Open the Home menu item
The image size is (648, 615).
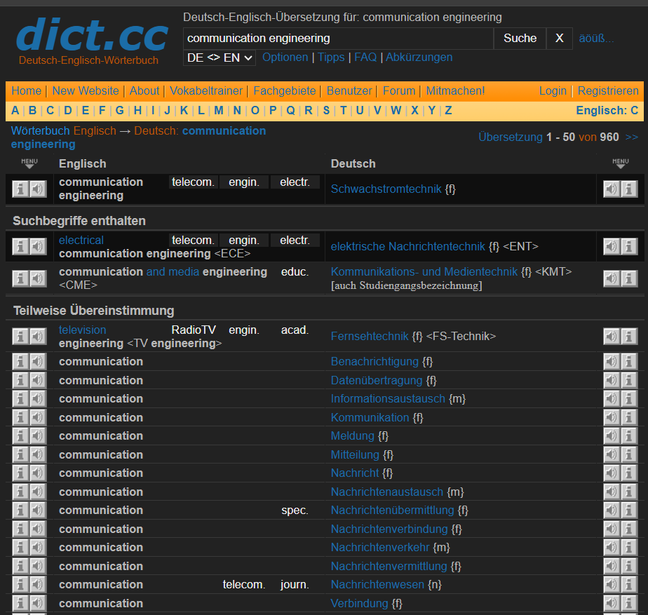(x=26, y=90)
